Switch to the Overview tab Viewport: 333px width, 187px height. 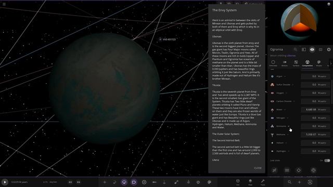tap(273, 63)
